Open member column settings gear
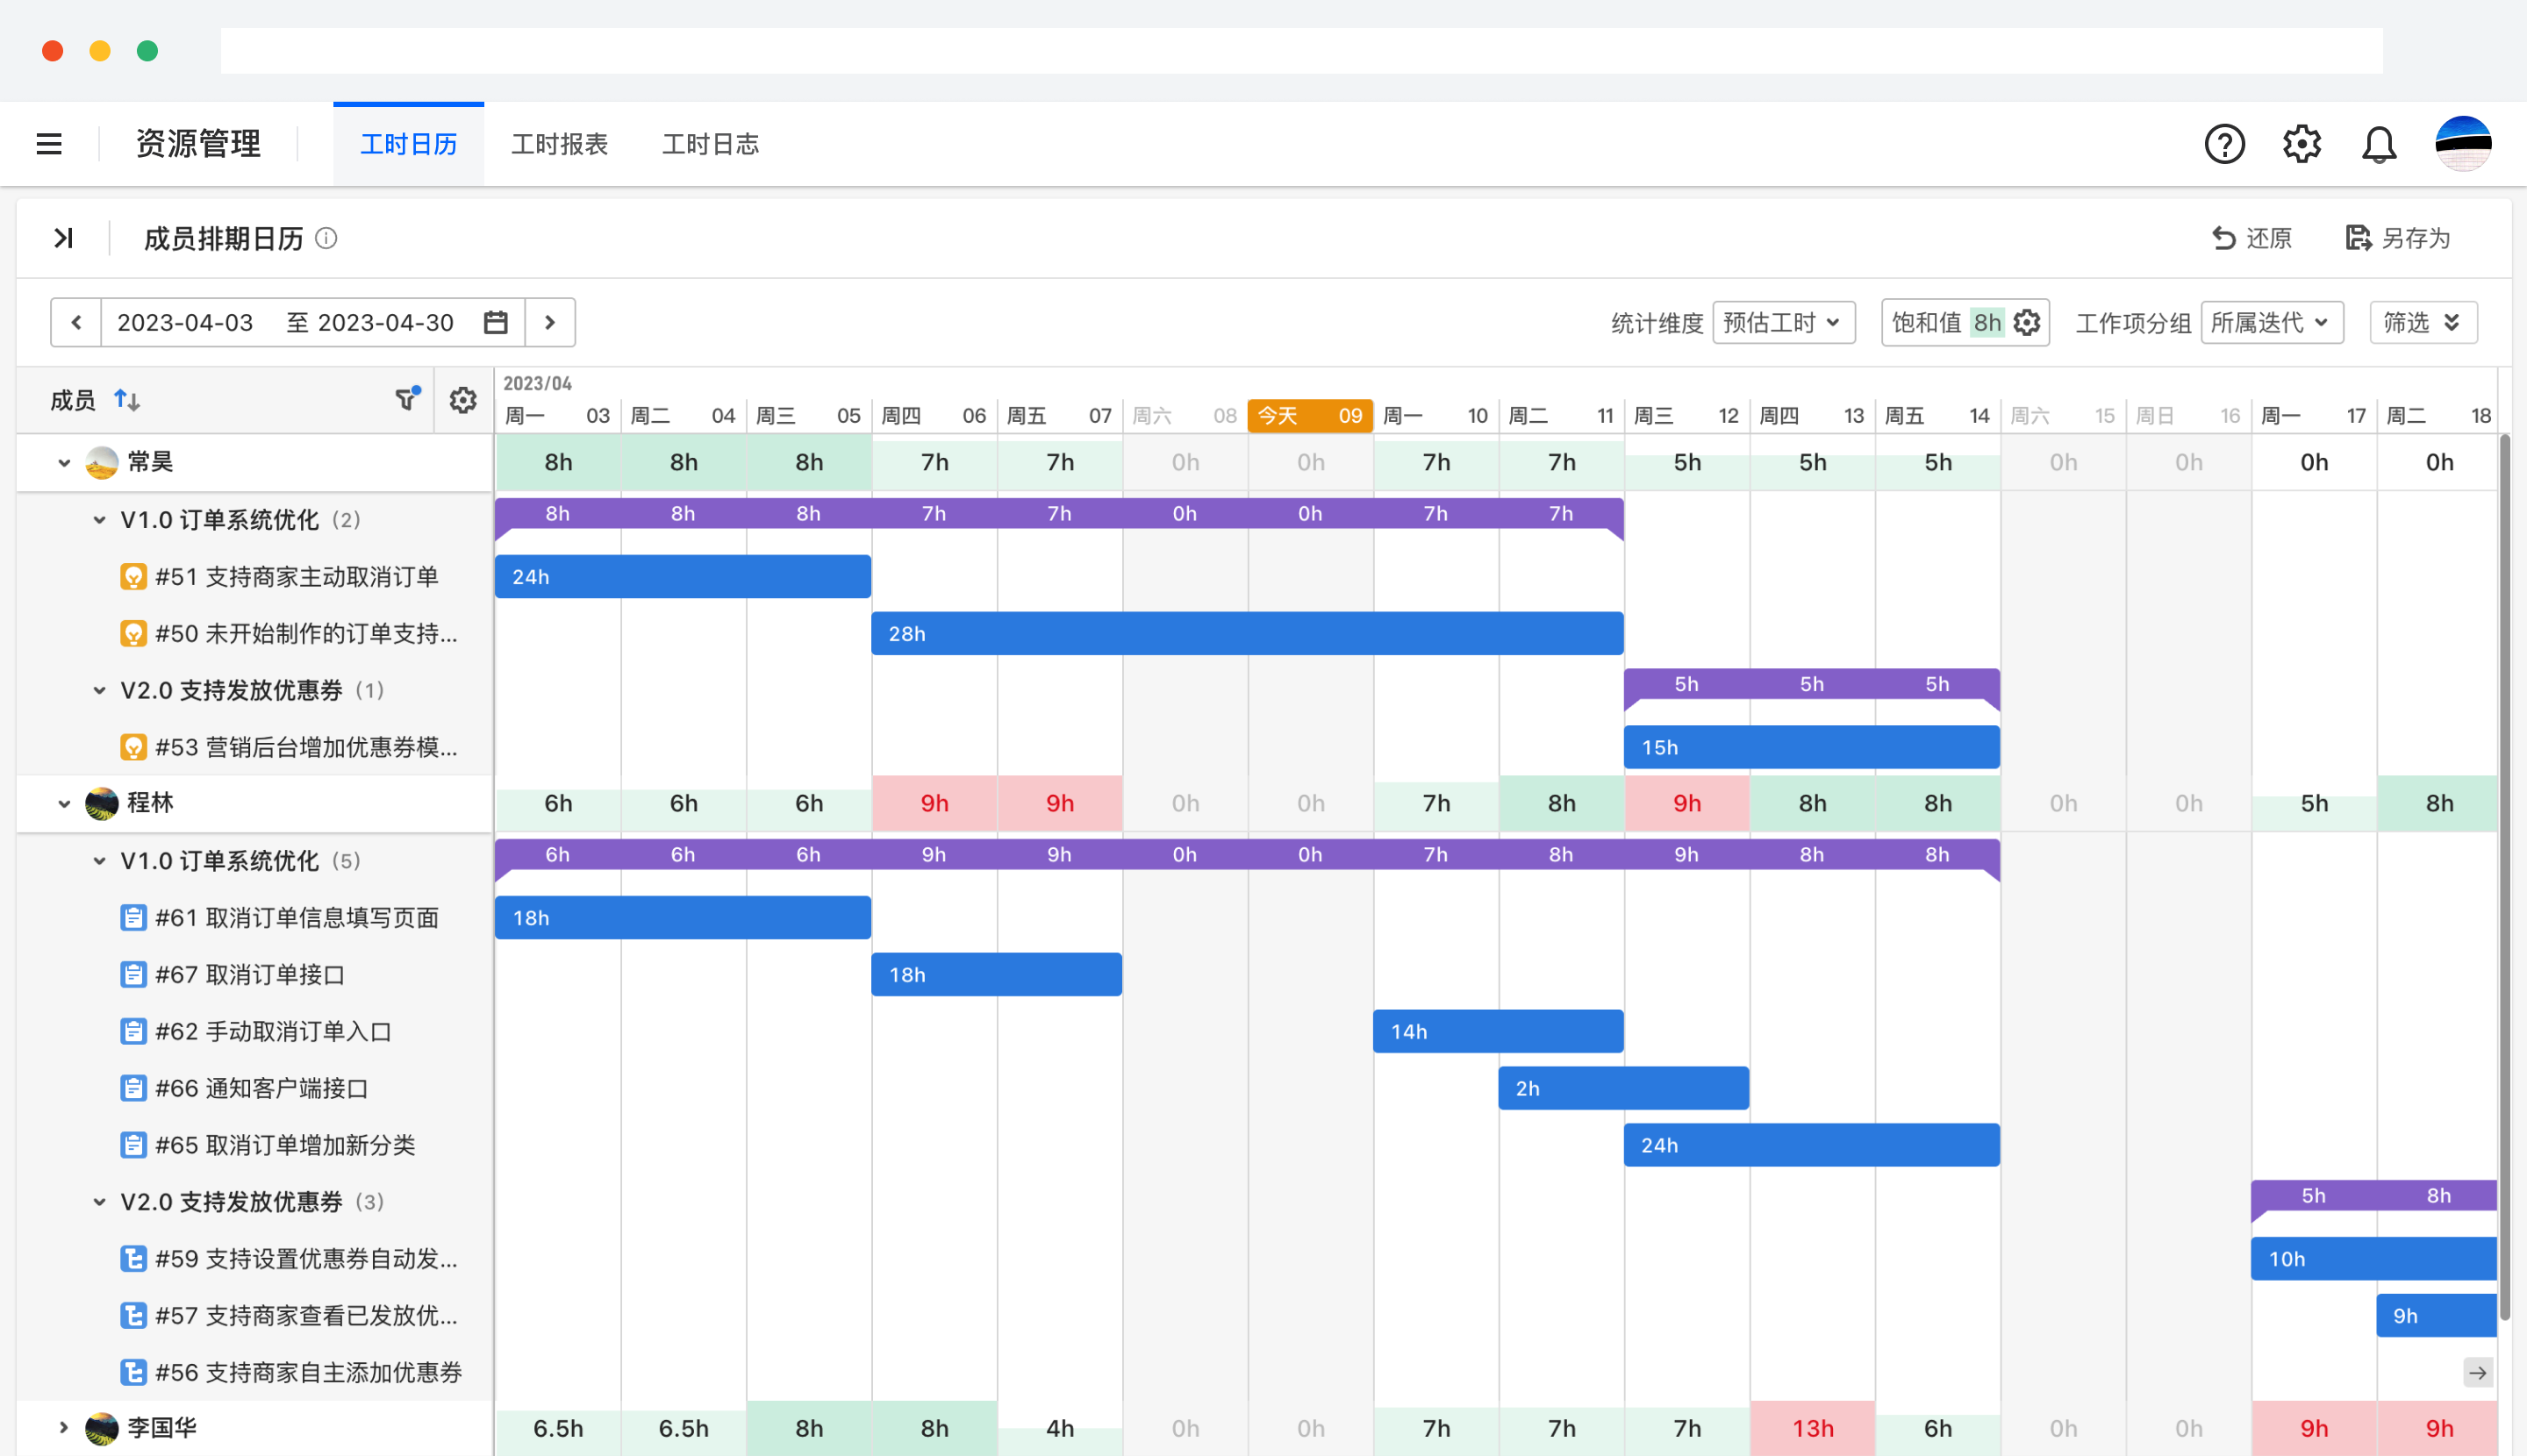This screenshot has height=1456, width=2527. (462, 400)
